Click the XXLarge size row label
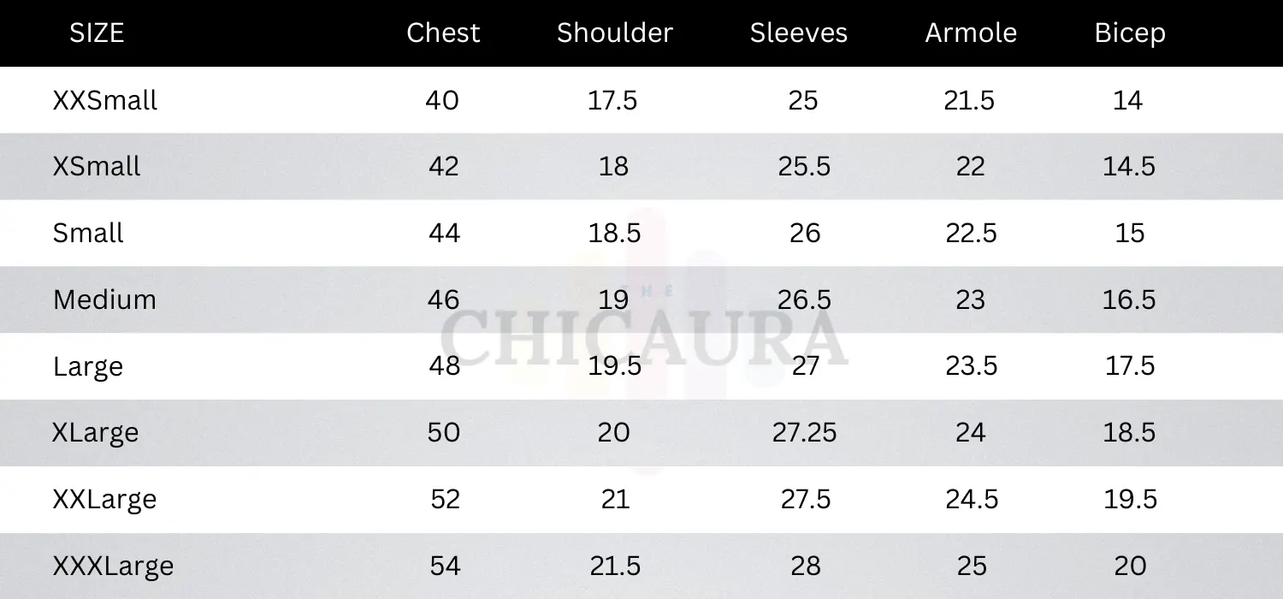Screen dimensions: 1283x599 tap(105, 500)
